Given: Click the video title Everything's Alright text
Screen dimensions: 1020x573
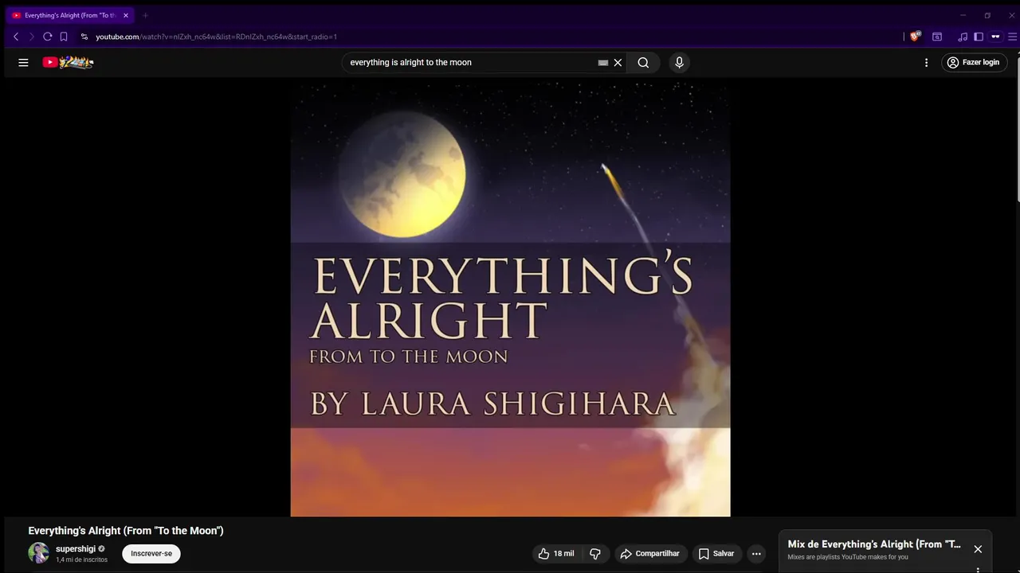Looking at the screenshot, I should (126, 531).
